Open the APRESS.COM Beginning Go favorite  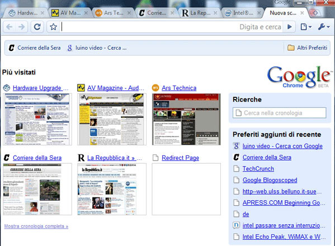[284, 202]
